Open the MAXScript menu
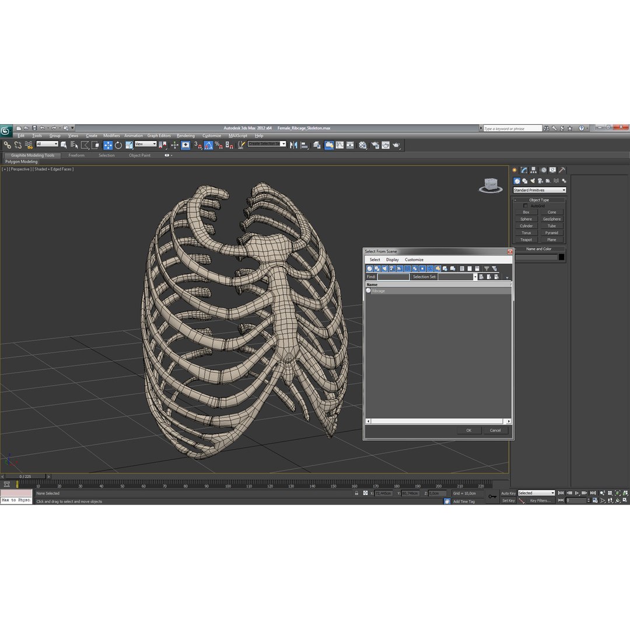 click(x=238, y=136)
